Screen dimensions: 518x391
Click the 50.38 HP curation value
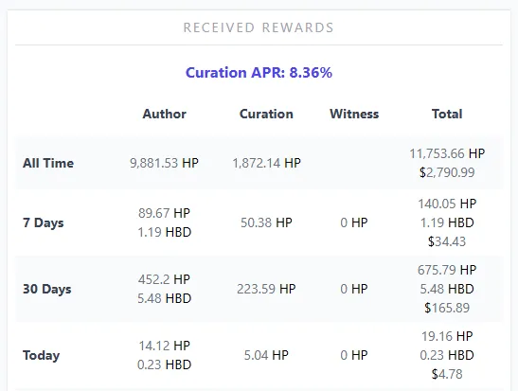pos(266,222)
